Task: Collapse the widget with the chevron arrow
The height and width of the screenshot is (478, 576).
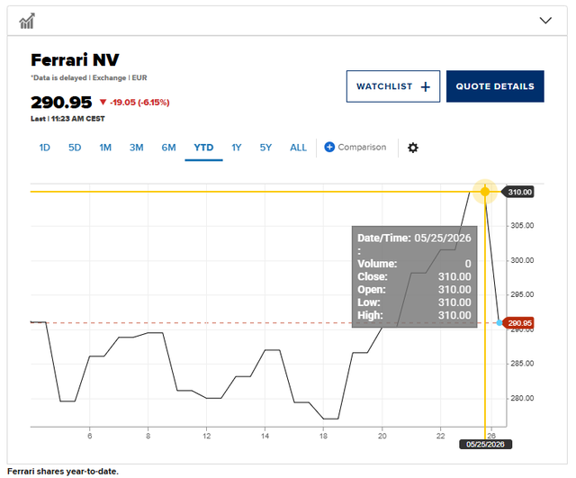Action: (545, 21)
